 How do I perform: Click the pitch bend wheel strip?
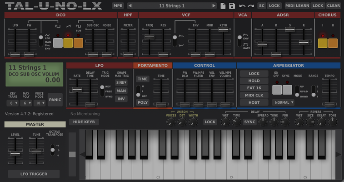click(x=72, y=154)
